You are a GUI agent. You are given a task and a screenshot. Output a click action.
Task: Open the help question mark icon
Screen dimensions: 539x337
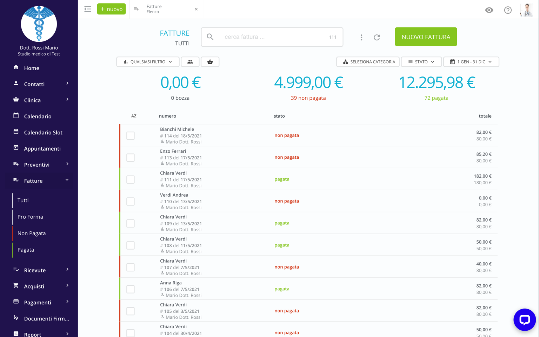(x=508, y=10)
